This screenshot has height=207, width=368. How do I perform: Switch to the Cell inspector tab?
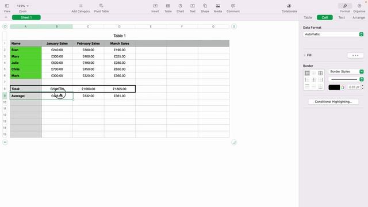tap(324, 17)
